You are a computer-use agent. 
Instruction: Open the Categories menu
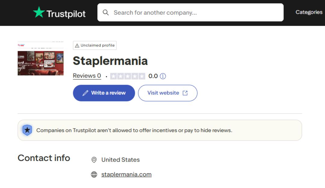point(309,12)
